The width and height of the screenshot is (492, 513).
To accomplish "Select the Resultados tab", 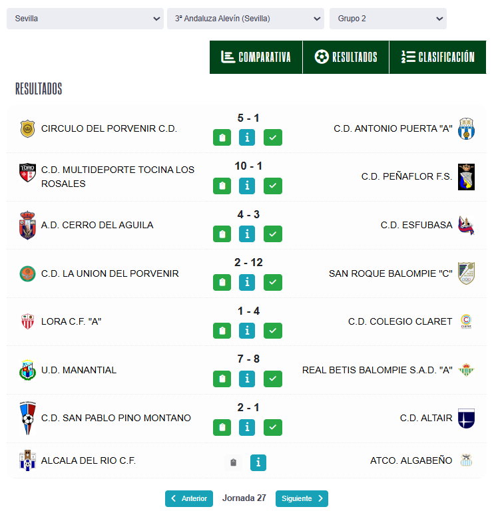I will [346, 57].
